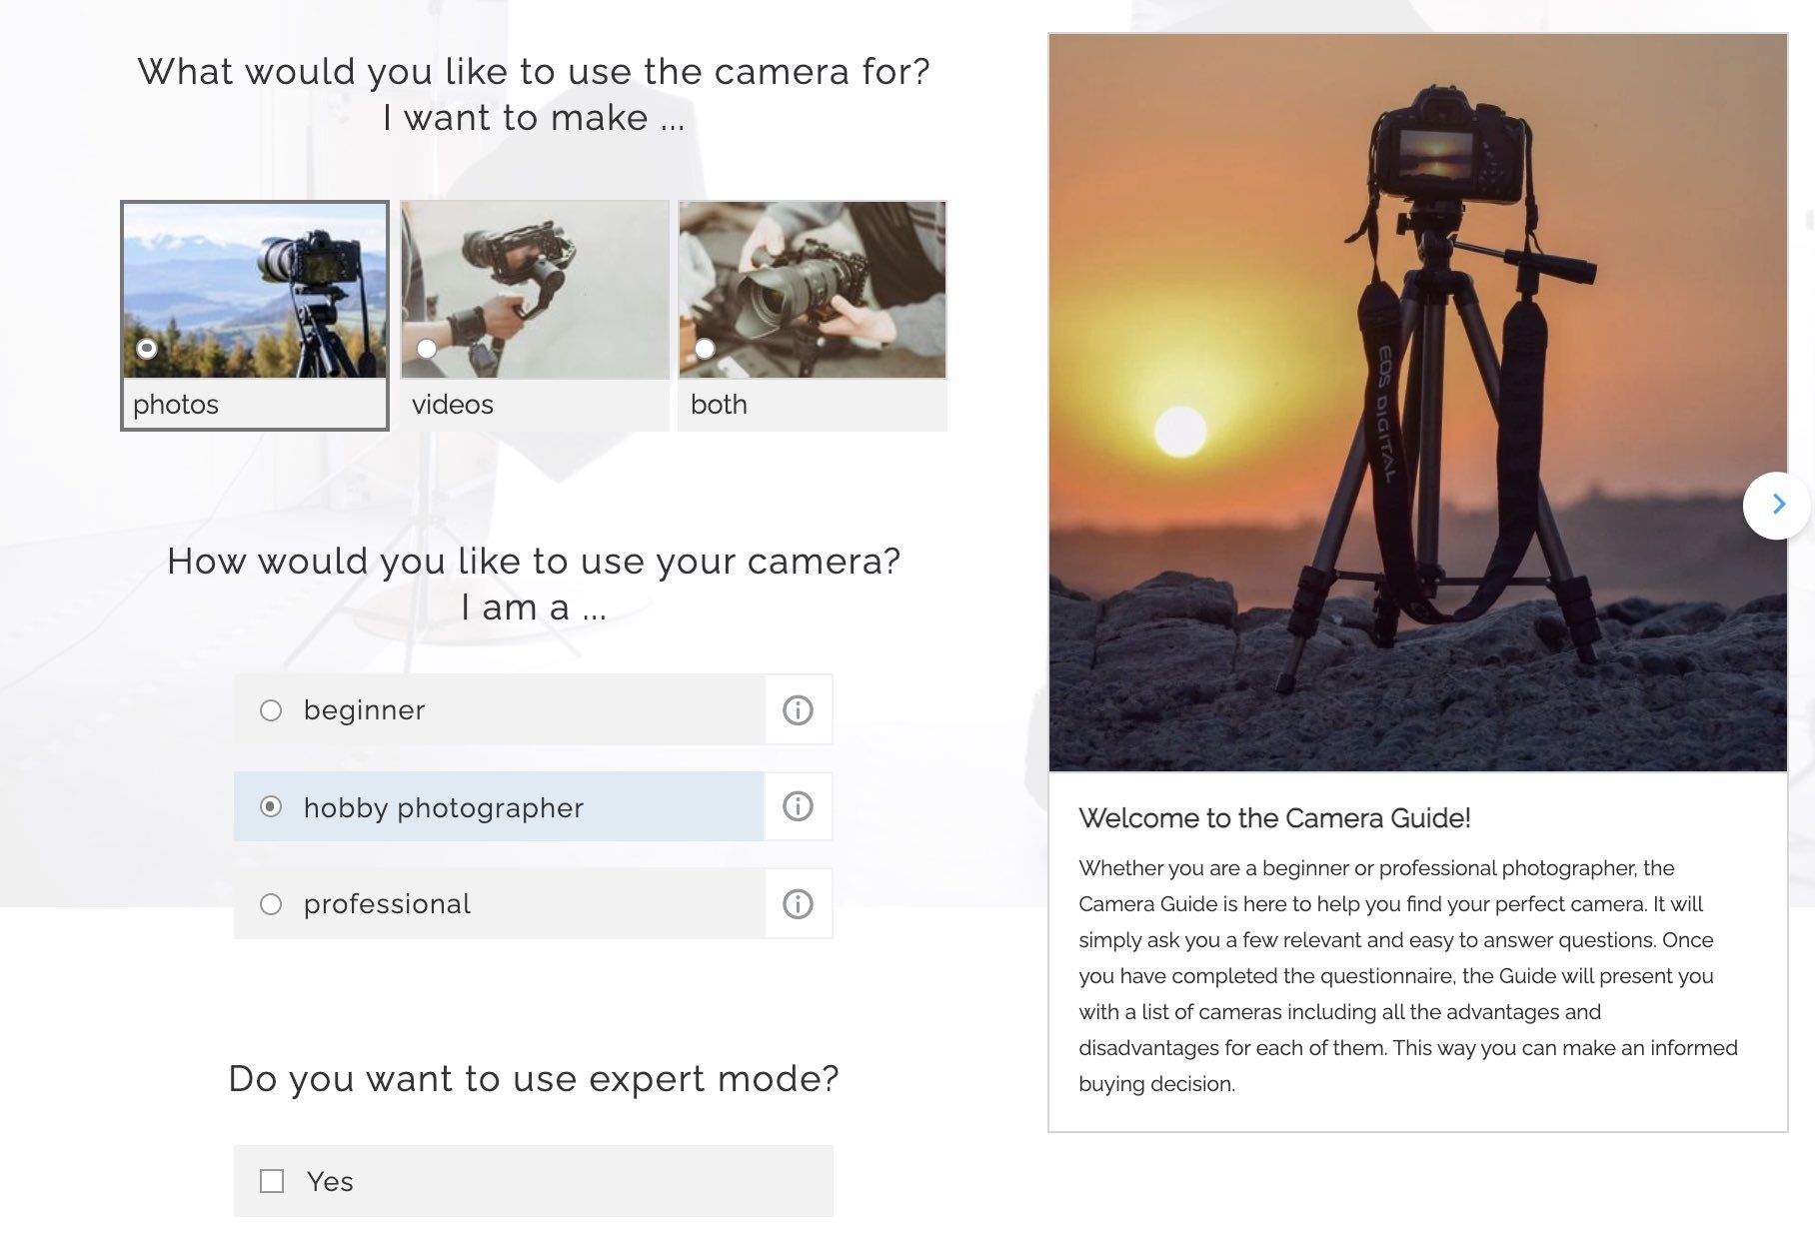This screenshot has height=1243, width=1815.
Task: Click the "beginner" option label
Action: coord(364,710)
